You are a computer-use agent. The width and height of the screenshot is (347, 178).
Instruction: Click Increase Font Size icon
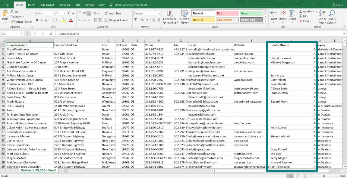[x=69, y=14]
